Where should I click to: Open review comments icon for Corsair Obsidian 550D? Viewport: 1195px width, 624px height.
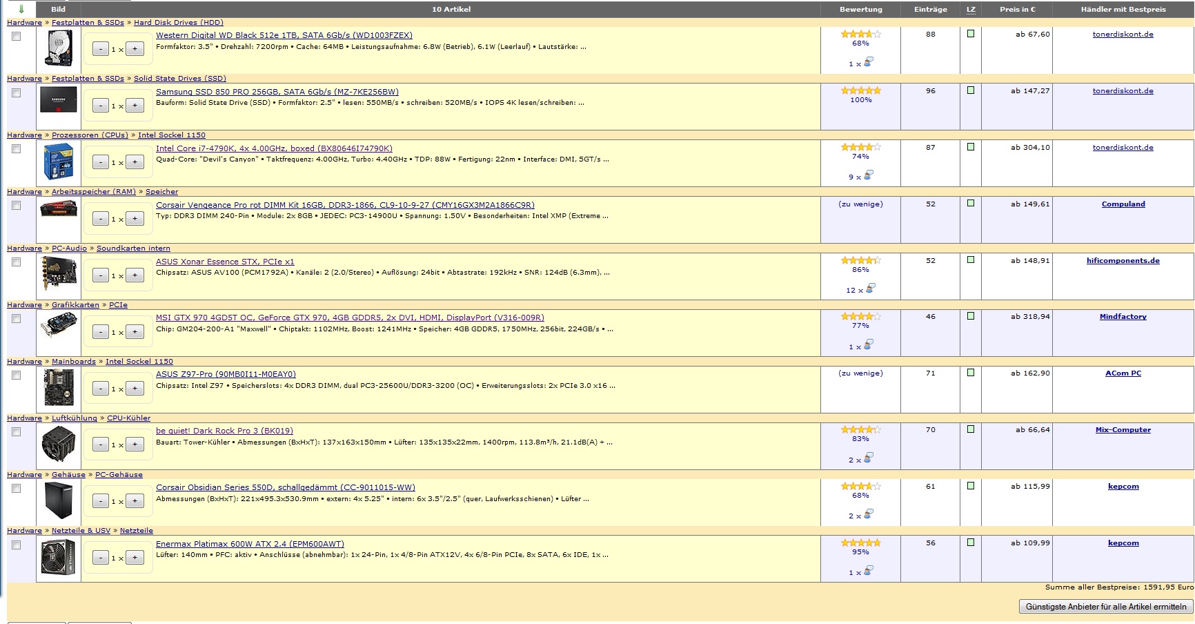point(868,514)
